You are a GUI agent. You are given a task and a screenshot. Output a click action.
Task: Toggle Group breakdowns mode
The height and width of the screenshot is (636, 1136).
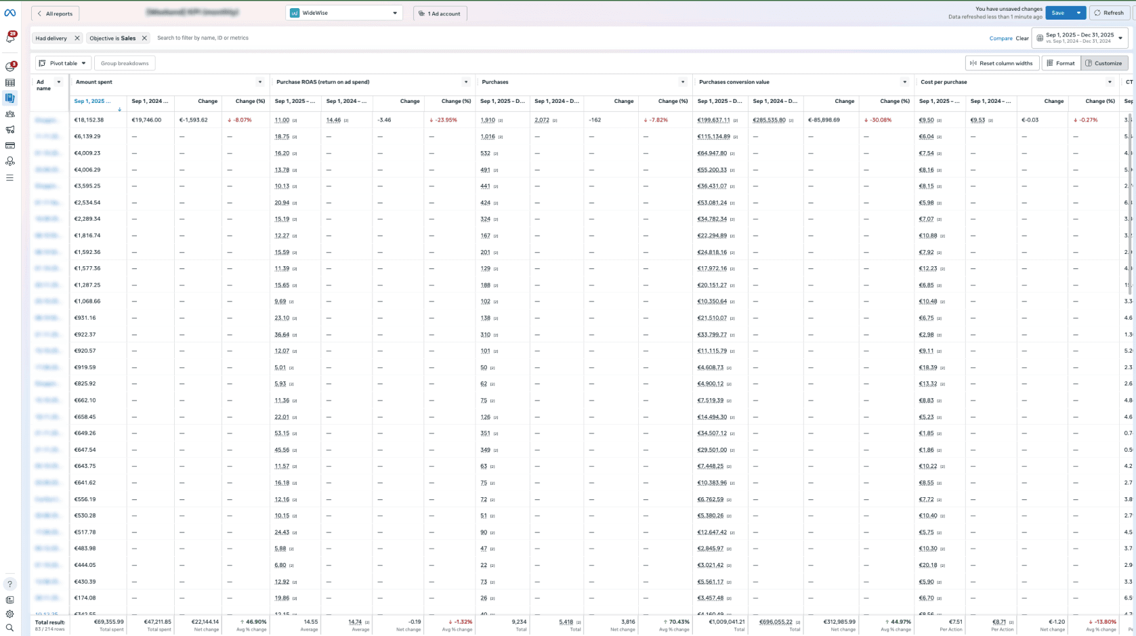point(125,62)
